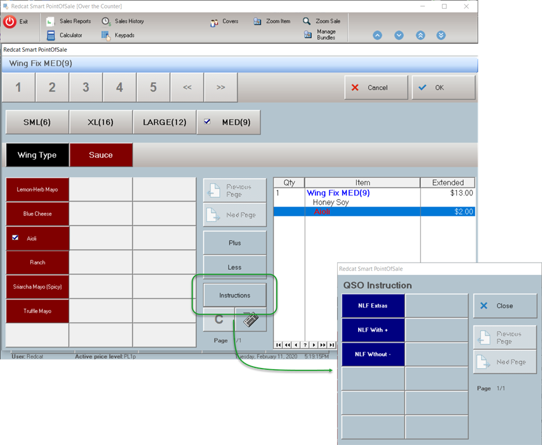Cancel the Wing Fix selection
Image resolution: width=542 pixels, height=445 pixels.
(376, 88)
